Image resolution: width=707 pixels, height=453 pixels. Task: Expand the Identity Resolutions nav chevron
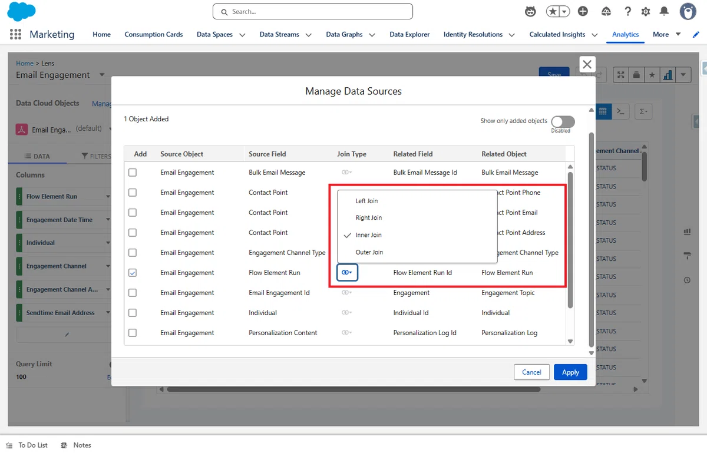[511, 35]
